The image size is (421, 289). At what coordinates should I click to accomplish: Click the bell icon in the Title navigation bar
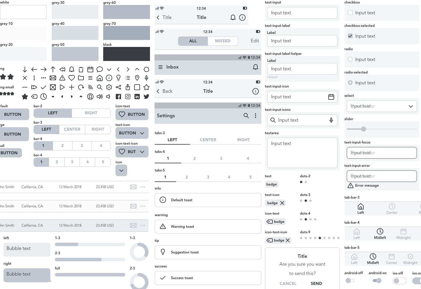233,17
